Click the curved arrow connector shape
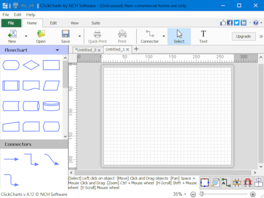 (x=51, y=159)
